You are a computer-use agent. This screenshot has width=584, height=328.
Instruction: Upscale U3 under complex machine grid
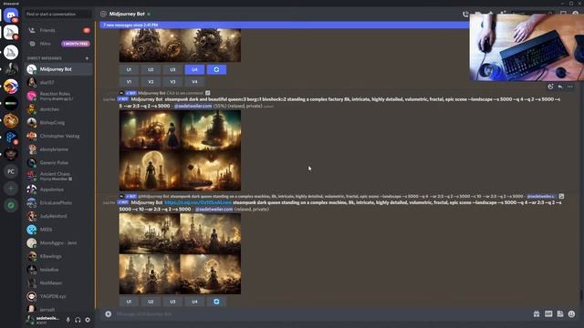[172, 302]
